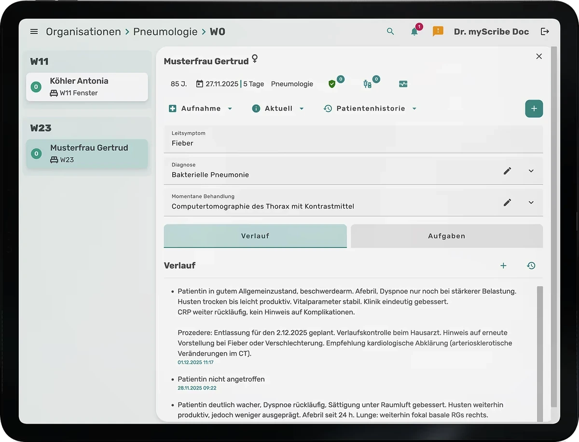Image resolution: width=579 pixels, height=442 pixels.
Task: Click the Leitsymptom field showing Fieber
Action: [353, 139]
